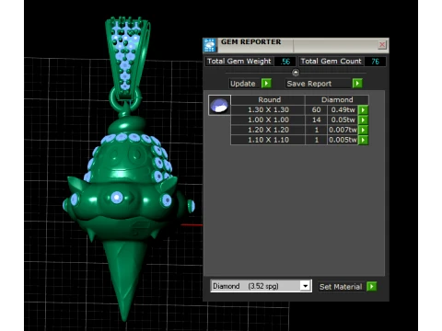Click the green arrow next to Update
The height and width of the screenshot is (331, 442).
click(x=266, y=84)
